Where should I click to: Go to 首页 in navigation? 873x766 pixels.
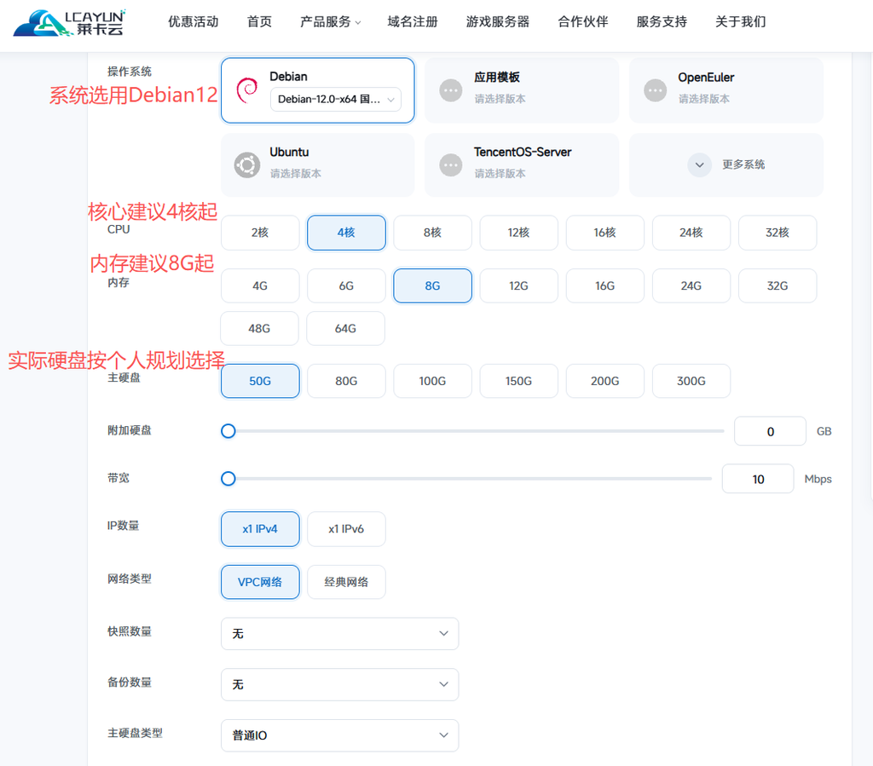point(259,21)
